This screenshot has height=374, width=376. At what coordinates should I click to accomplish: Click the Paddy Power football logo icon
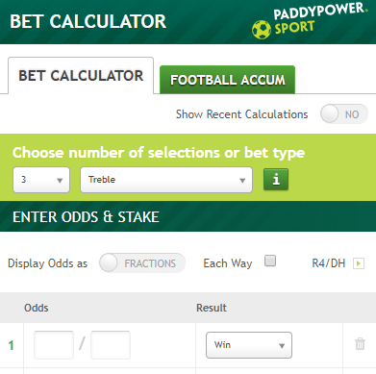click(x=262, y=30)
